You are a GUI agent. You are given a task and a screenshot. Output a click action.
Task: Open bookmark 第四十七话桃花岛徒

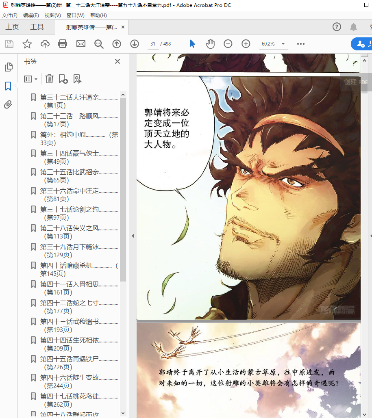[79, 400]
